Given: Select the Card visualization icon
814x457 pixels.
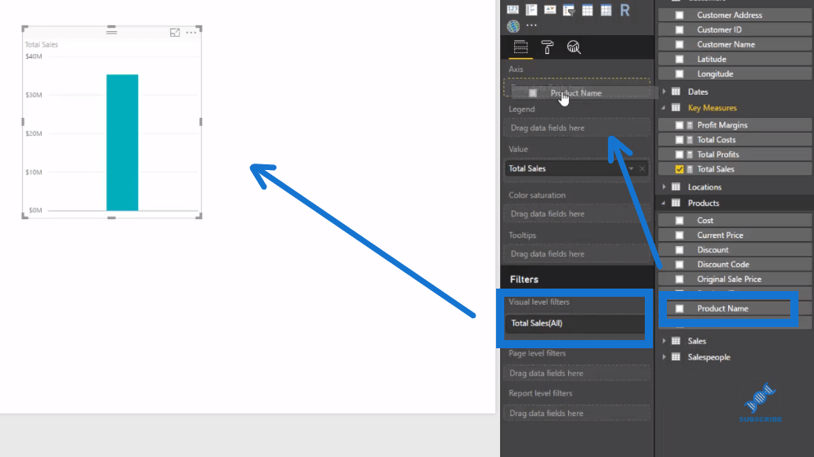Looking at the screenshot, I should [512, 9].
